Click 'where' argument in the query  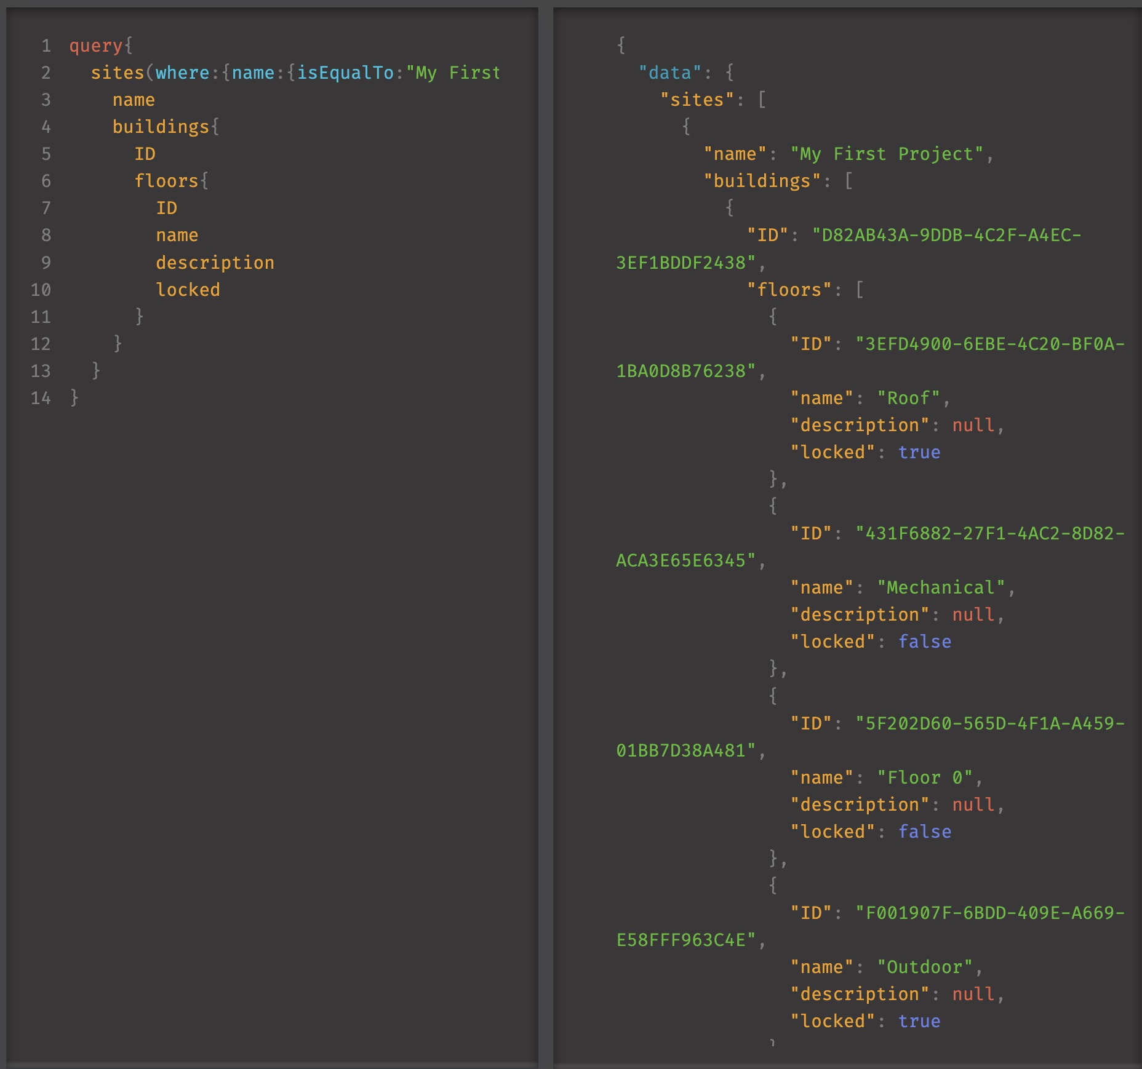[x=182, y=73]
